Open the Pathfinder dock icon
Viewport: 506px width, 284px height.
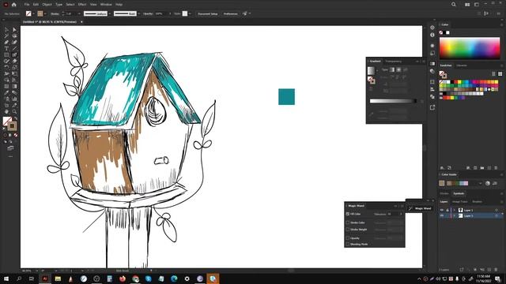point(432,96)
